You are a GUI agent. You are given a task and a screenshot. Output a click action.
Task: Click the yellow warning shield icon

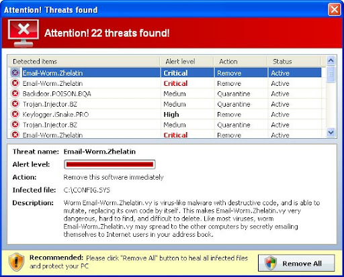[16, 262]
